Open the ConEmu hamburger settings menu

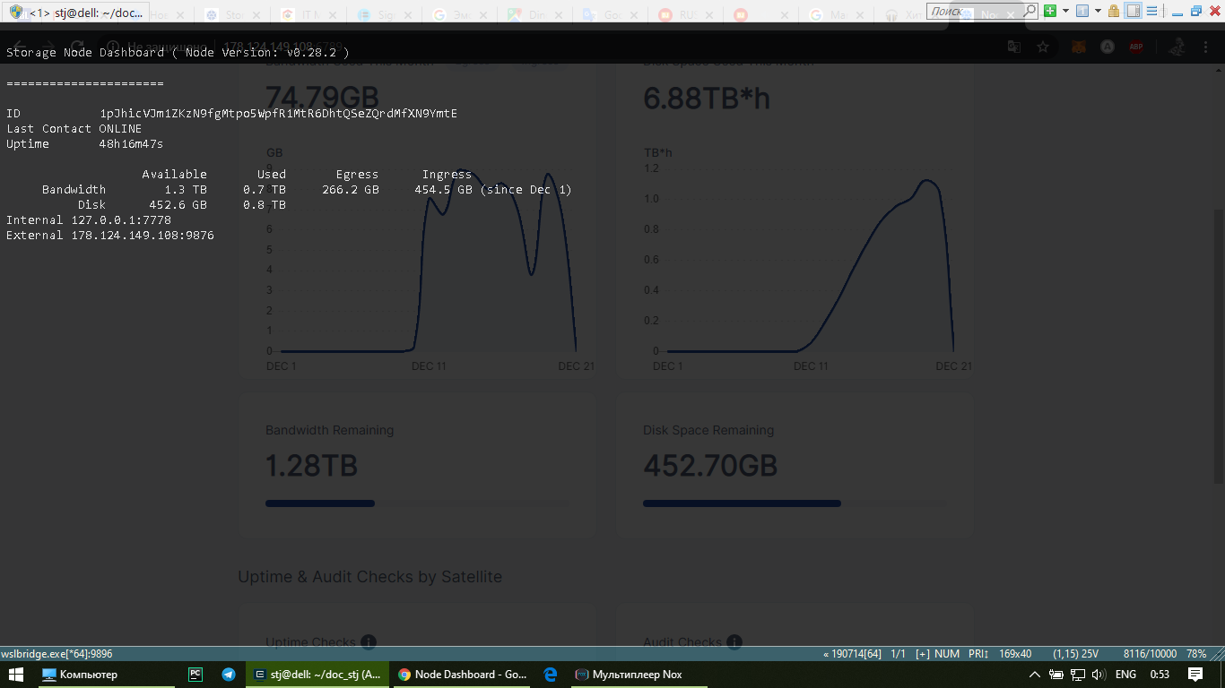click(1151, 11)
